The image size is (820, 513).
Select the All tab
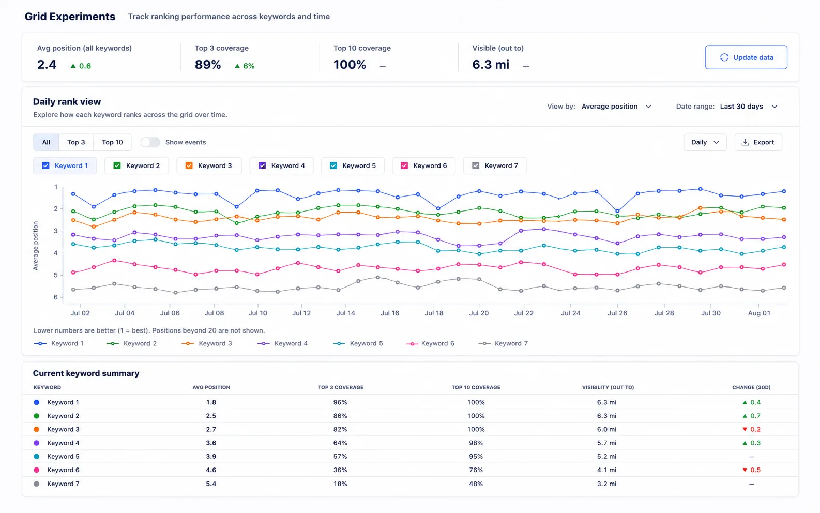tap(46, 142)
